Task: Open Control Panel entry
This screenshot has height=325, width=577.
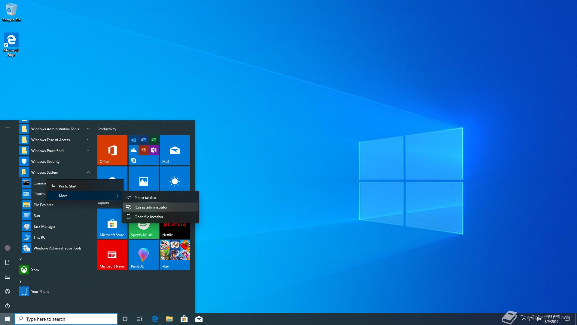Action: (34, 194)
